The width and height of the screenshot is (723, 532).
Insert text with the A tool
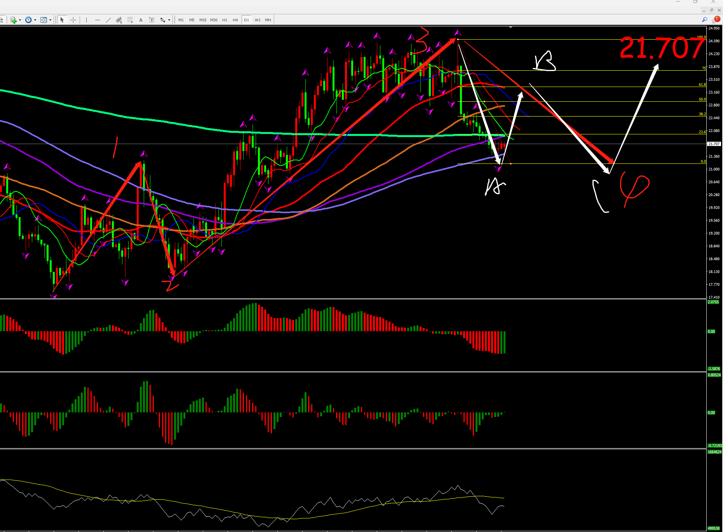point(141,20)
